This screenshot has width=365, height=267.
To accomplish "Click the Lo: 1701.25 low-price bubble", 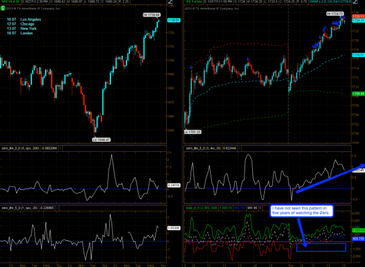I will point(192,131).
